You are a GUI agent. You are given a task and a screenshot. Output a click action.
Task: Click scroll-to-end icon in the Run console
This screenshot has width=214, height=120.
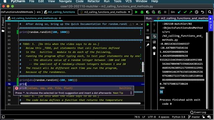[x=154, y=42]
